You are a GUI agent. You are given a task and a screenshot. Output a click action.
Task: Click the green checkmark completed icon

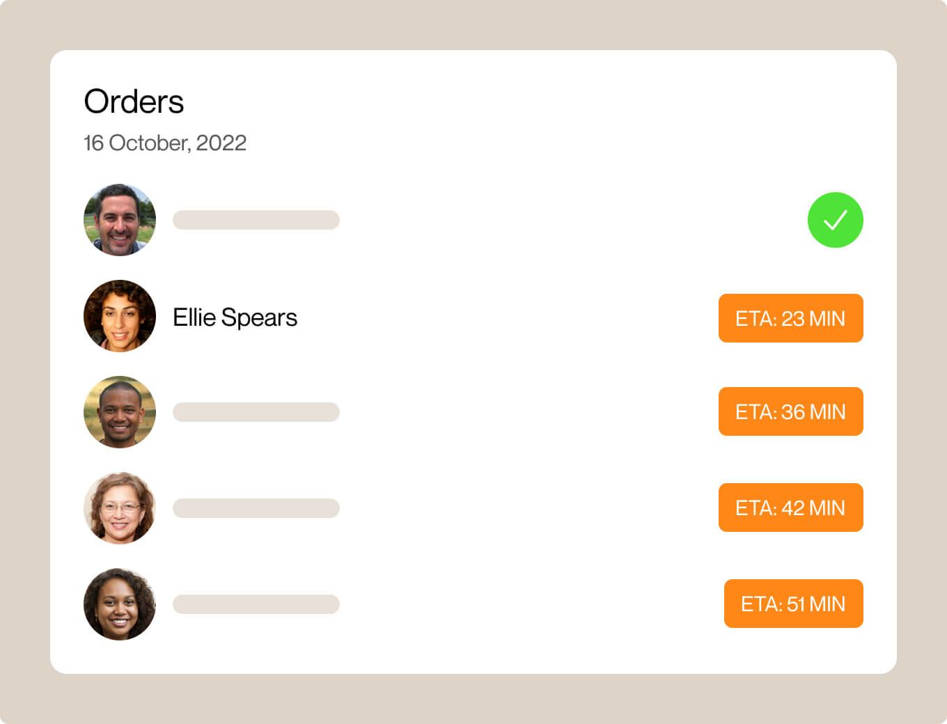pos(835,220)
